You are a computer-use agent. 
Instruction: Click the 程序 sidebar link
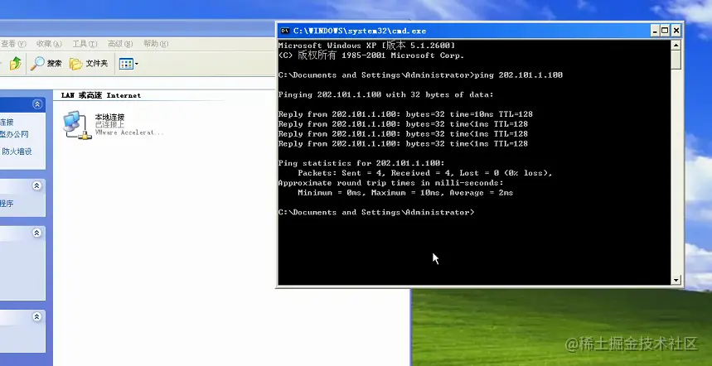[x=7, y=204]
